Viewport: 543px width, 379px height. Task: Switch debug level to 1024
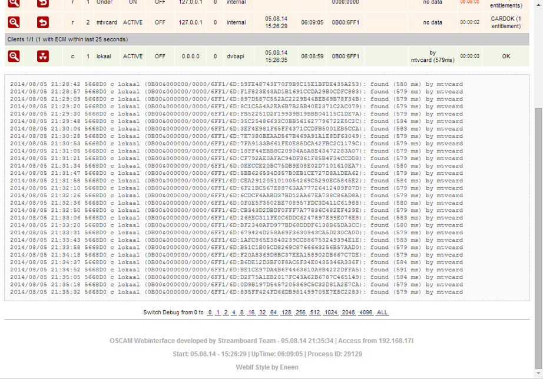tap(331, 312)
